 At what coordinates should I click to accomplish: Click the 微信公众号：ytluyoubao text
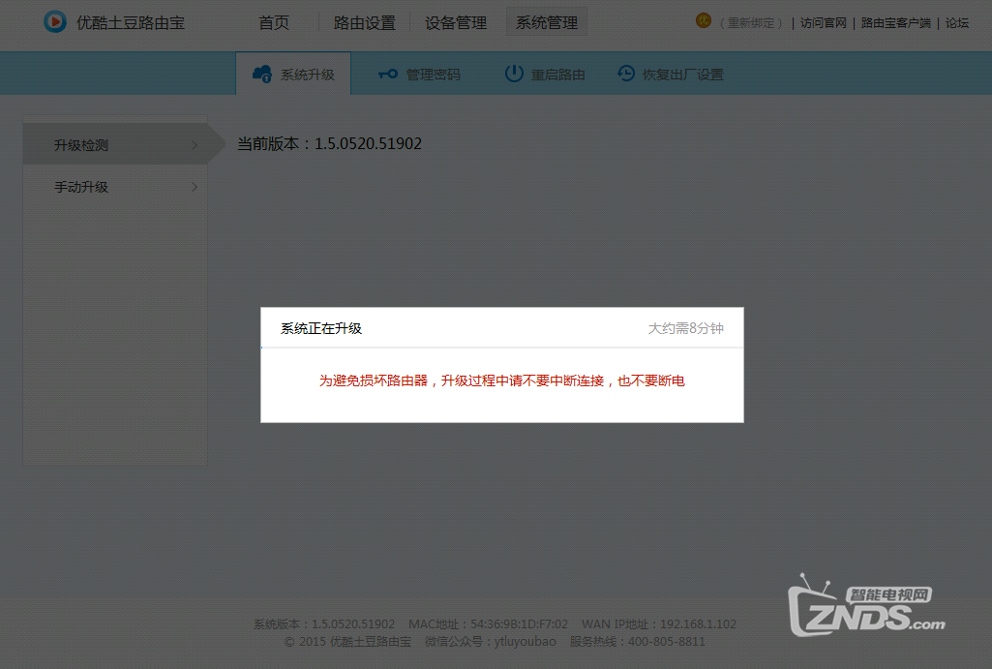pyautogui.click(x=491, y=642)
